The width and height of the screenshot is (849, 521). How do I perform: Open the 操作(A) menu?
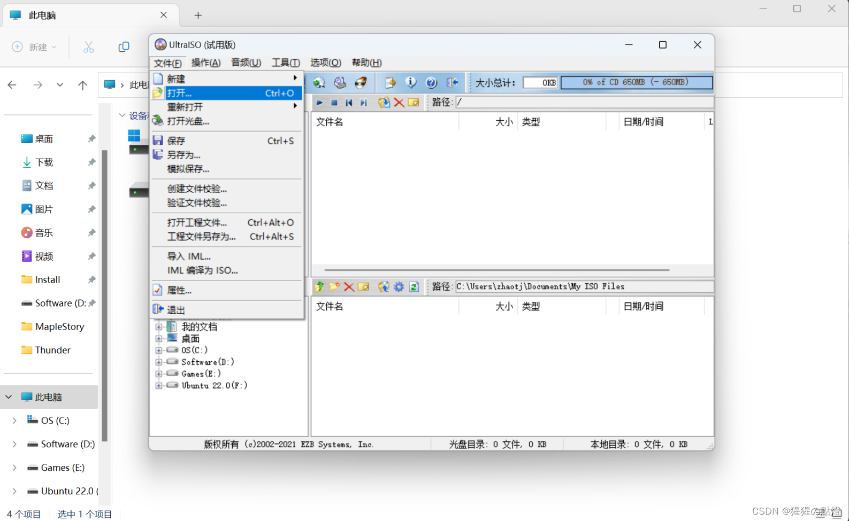coord(206,63)
